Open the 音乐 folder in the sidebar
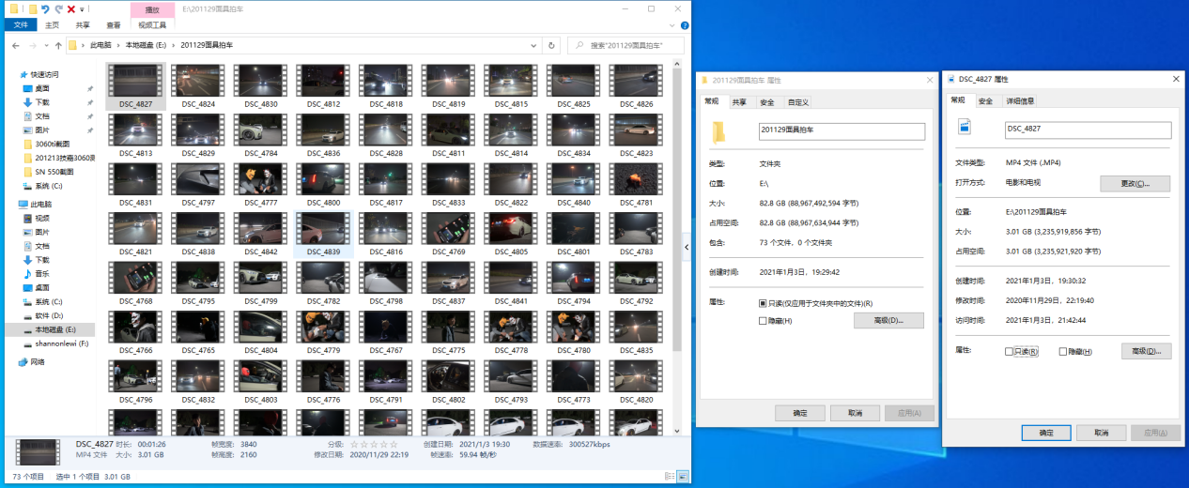Screen dimensions: 1189x488 tap(41, 273)
